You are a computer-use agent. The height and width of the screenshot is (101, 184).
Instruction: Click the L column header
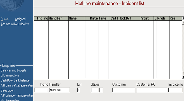point(155,18)
